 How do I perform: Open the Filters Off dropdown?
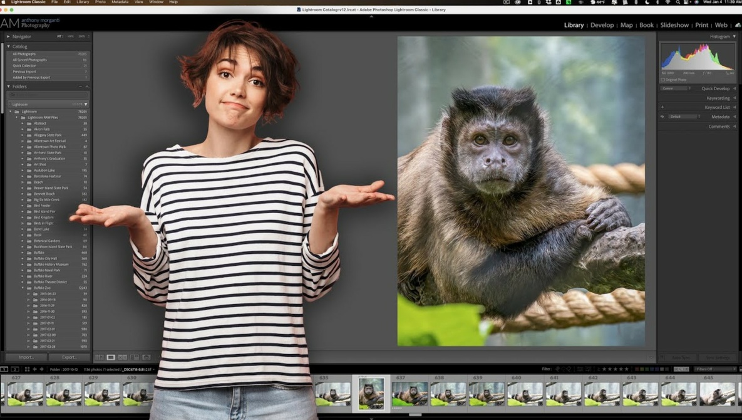[x=715, y=369]
